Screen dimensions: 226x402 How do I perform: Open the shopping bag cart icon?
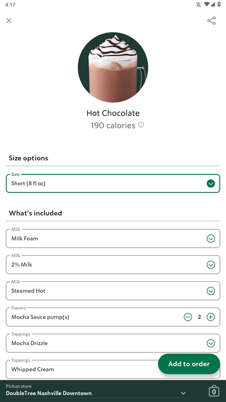click(x=214, y=391)
